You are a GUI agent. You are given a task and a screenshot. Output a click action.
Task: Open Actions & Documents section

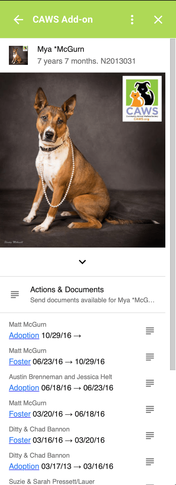(x=83, y=295)
